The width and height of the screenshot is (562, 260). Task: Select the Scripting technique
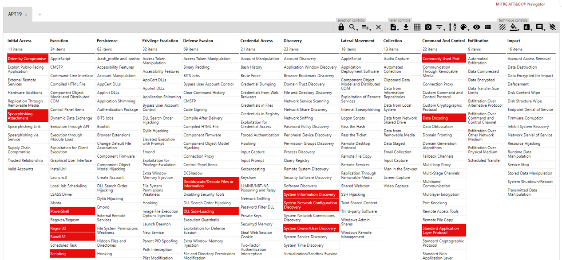pos(72,254)
